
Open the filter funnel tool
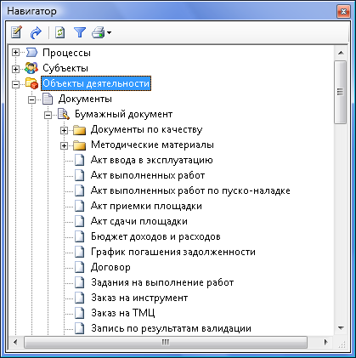[80, 32]
